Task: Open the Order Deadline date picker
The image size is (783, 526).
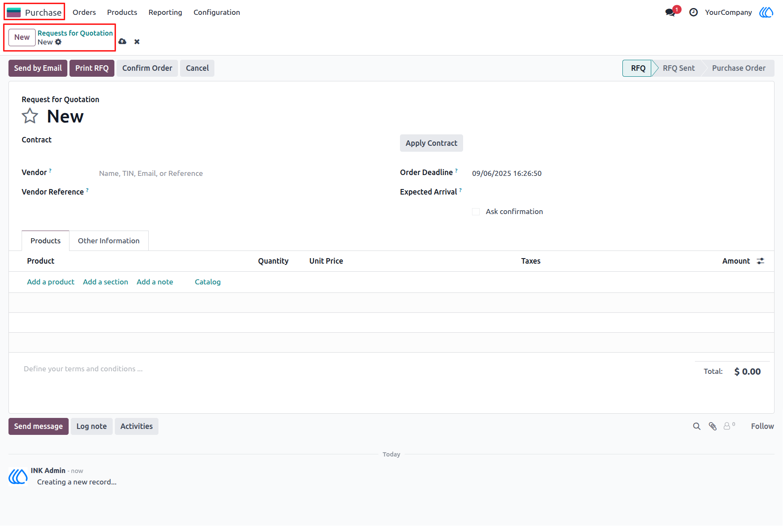Action: coord(616,173)
